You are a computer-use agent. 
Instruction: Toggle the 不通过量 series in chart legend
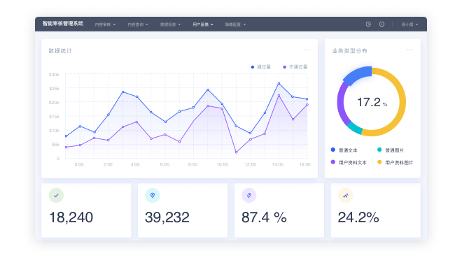(x=295, y=67)
